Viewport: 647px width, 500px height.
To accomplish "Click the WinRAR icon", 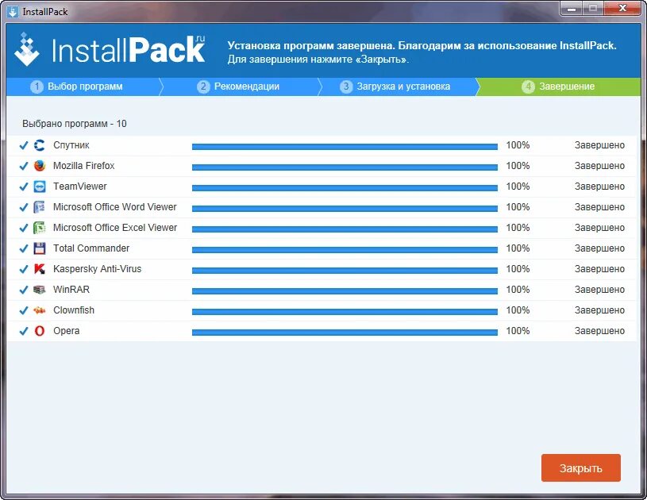I will (x=39, y=290).
